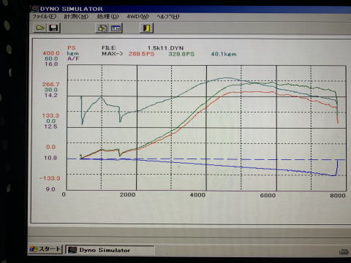Click the A/F legend label
The width and height of the screenshot is (351, 263).
73,58
